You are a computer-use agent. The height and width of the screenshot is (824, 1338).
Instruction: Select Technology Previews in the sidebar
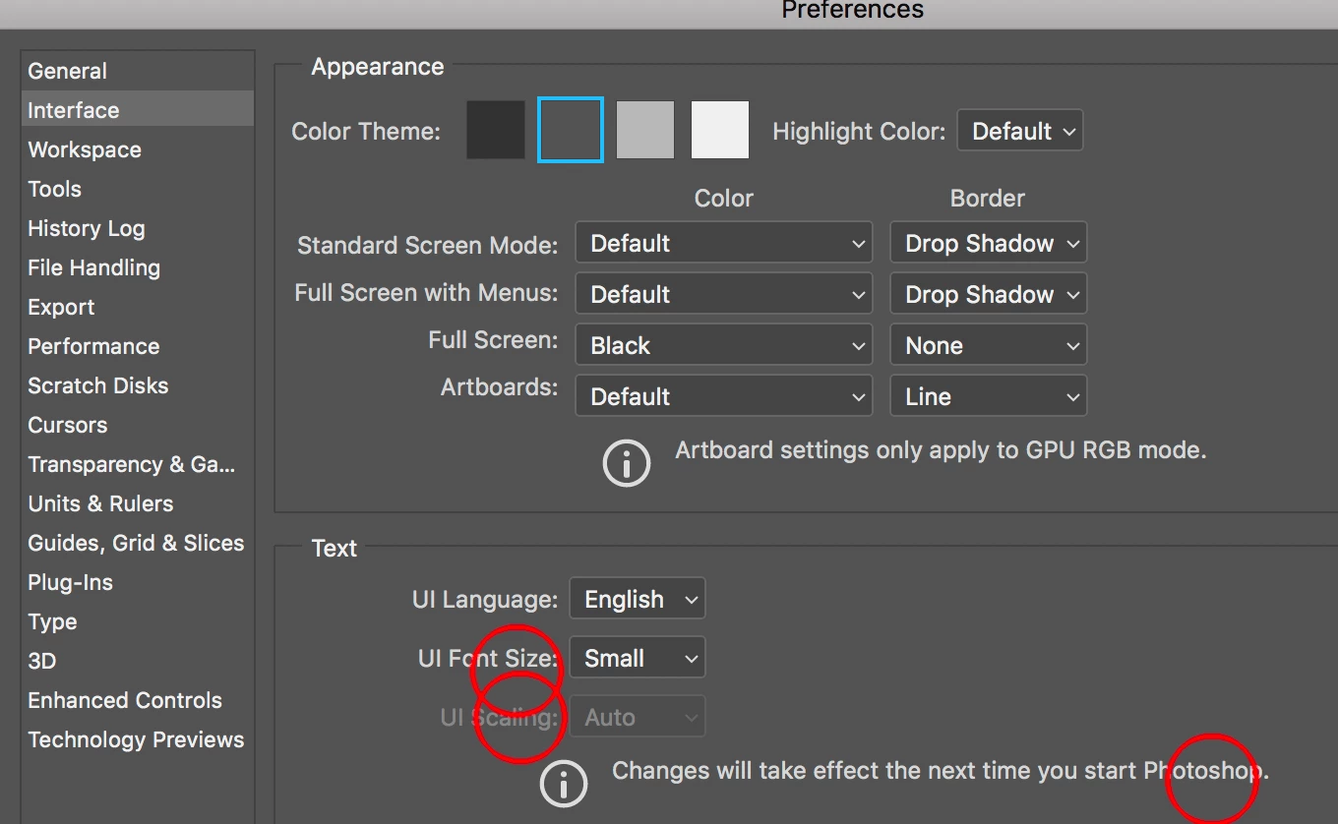coord(137,738)
